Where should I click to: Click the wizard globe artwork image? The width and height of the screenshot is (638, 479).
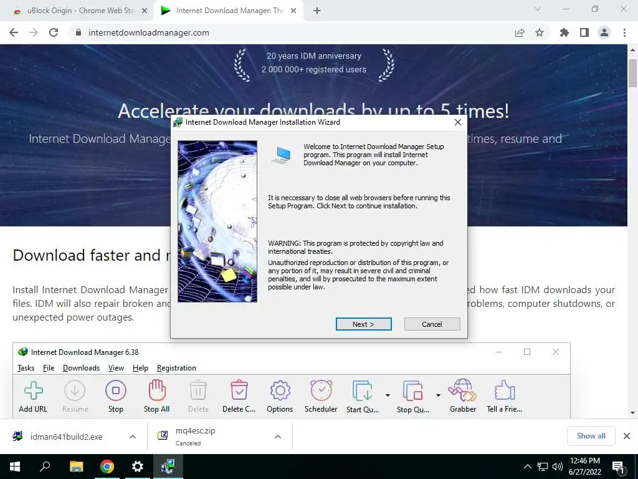[217, 221]
